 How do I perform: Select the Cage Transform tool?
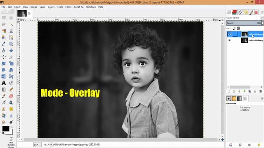(11, 76)
